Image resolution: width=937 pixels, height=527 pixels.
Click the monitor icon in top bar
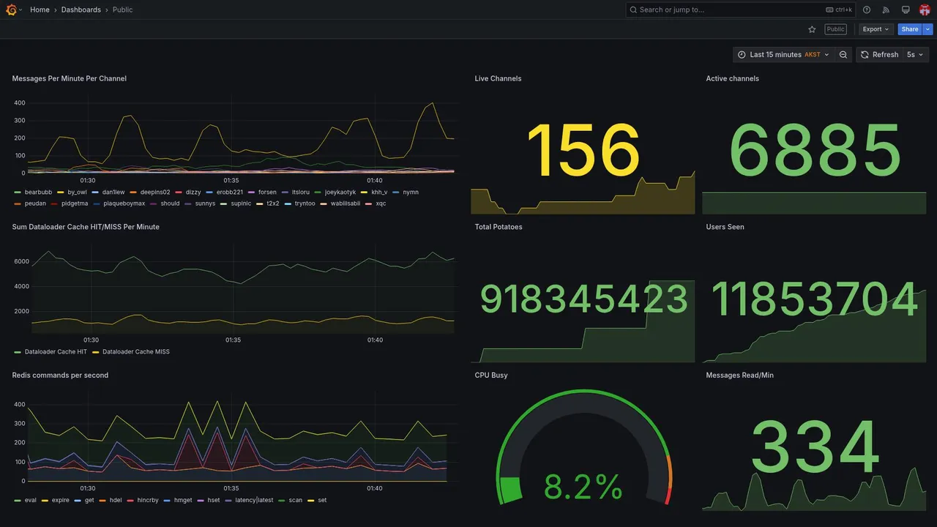pos(906,10)
